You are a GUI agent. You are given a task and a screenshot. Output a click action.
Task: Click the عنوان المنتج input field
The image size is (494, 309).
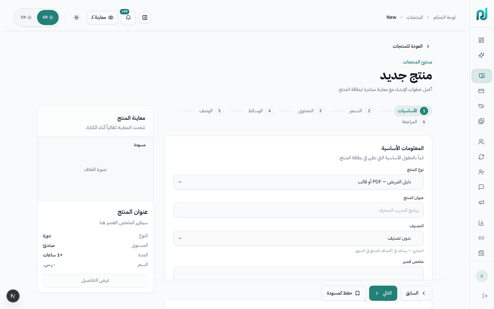pos(298,210)
